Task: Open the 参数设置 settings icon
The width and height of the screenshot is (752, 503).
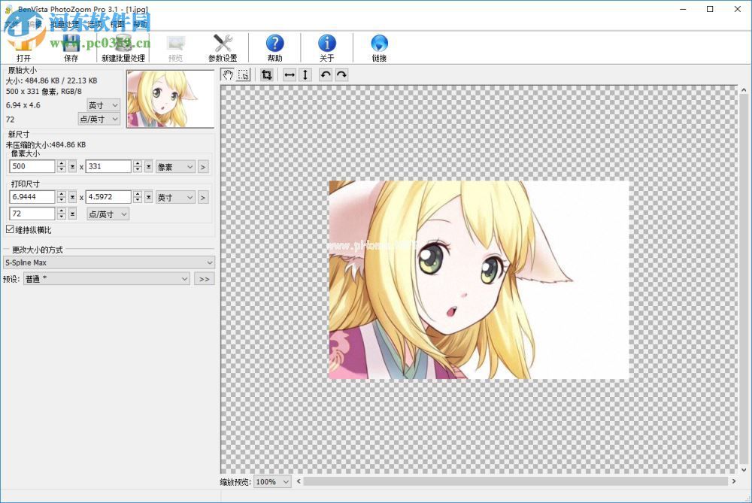Action: click(x=223, y=47)
